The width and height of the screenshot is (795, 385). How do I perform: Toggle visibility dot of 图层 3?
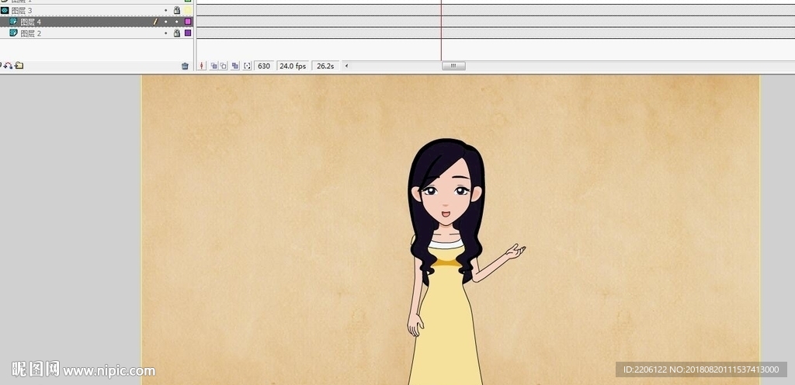click(x=166, y=10)
